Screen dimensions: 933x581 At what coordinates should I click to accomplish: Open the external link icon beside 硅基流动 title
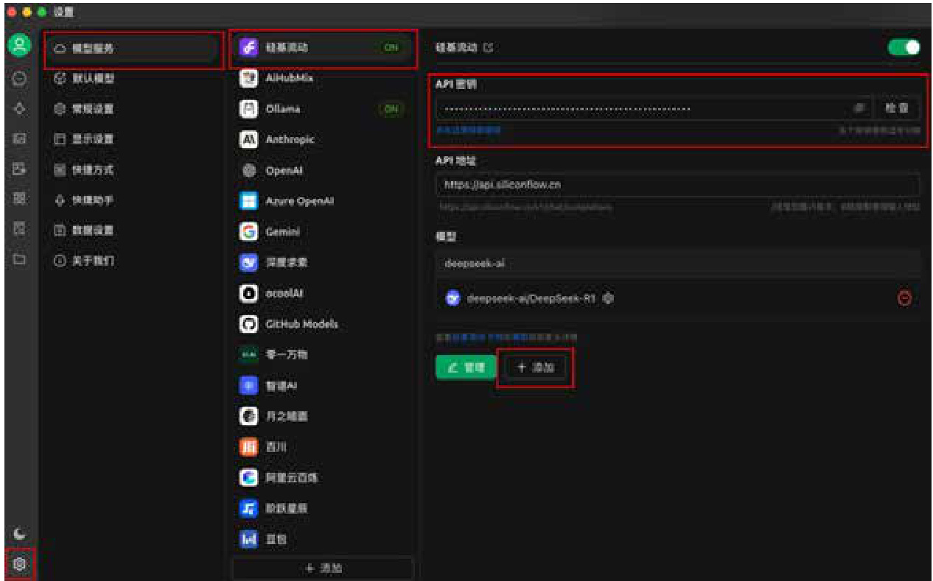point(488,48)
